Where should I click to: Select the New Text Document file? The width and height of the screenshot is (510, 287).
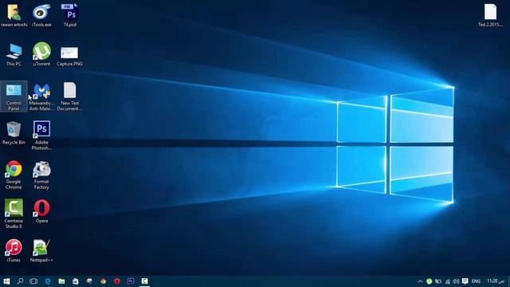[69, 96]
